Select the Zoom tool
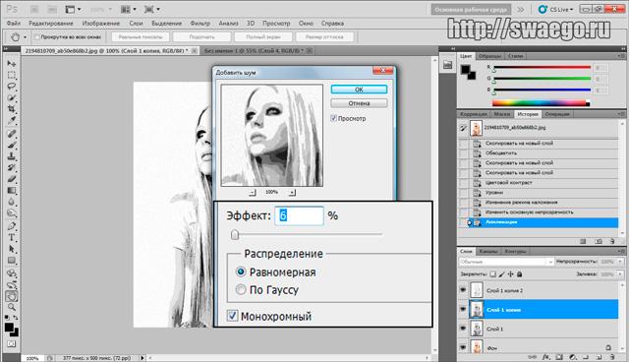 tap(11, 308)
